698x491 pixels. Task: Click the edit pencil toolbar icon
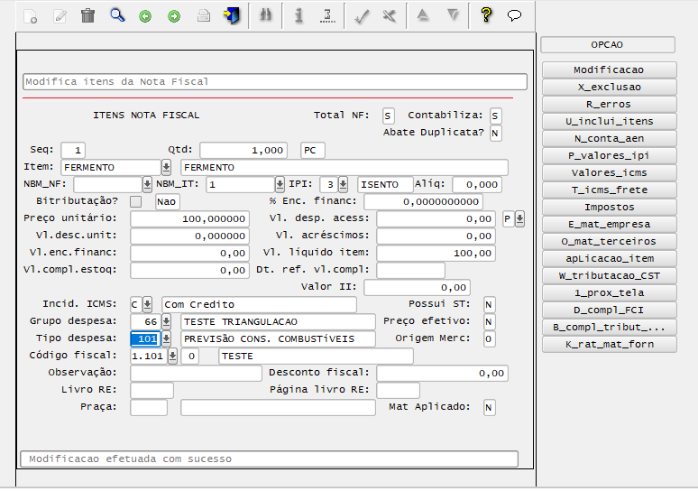click(60, 16)
